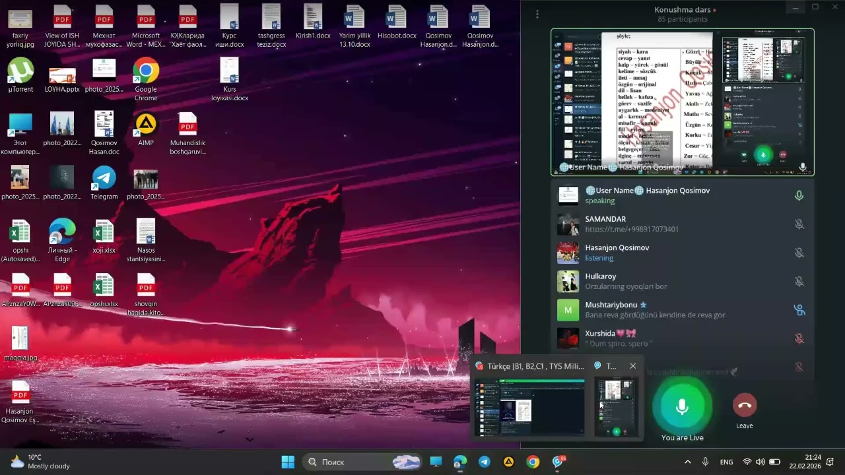Image resolution: width=845 pixels, height=475 pixels.
Task: Open Telegram from the taskbar
Action: coord(485,462)
